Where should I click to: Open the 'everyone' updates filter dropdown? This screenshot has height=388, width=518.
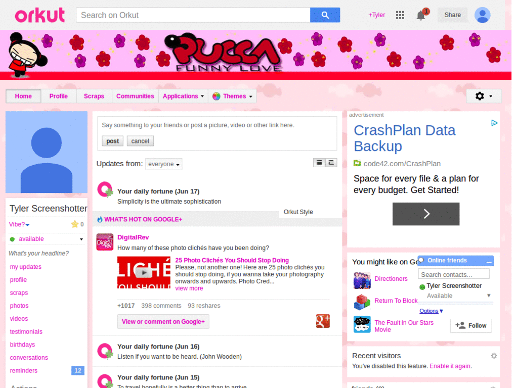coord(163,164)
